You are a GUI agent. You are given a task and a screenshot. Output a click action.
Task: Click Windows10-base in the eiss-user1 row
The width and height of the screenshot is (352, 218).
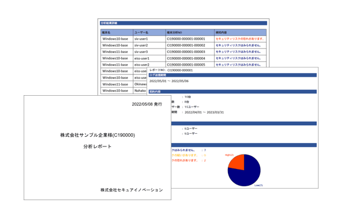tap(115, 58)
